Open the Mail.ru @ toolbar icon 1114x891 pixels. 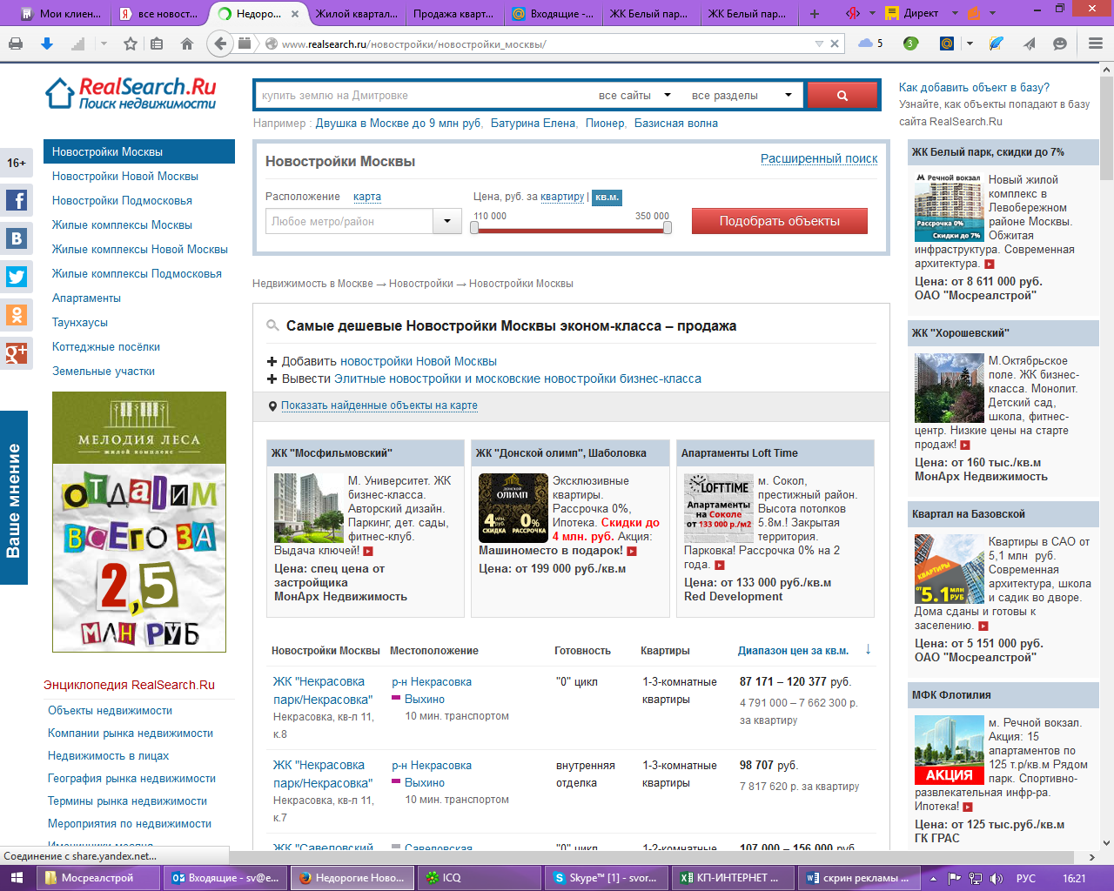(x=947, y=44)
